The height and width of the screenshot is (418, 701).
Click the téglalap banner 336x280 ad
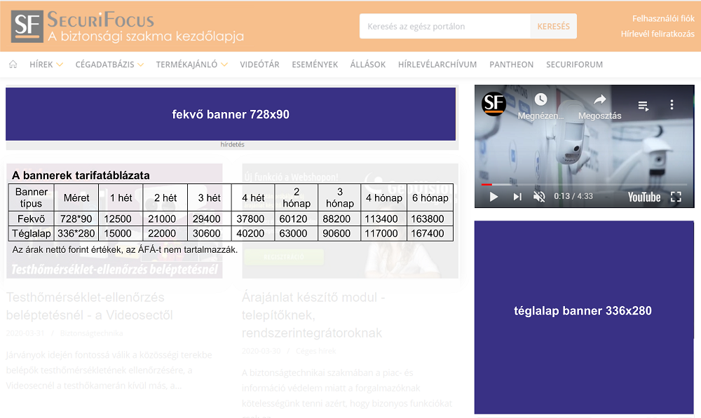coord(584,317)
